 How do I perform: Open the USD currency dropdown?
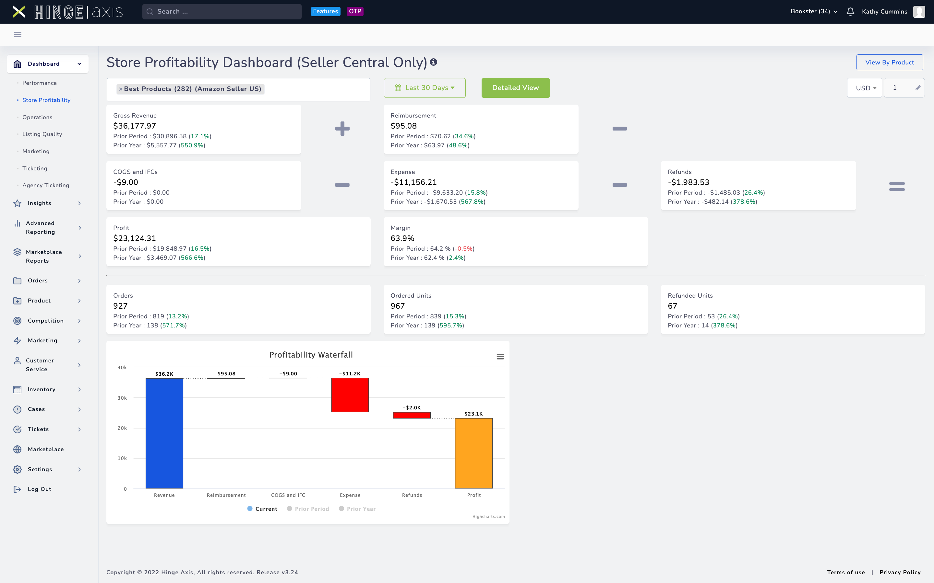[x=865, y=88]
